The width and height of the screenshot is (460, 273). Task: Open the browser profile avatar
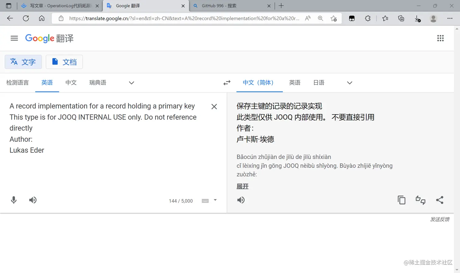point(434,18)
